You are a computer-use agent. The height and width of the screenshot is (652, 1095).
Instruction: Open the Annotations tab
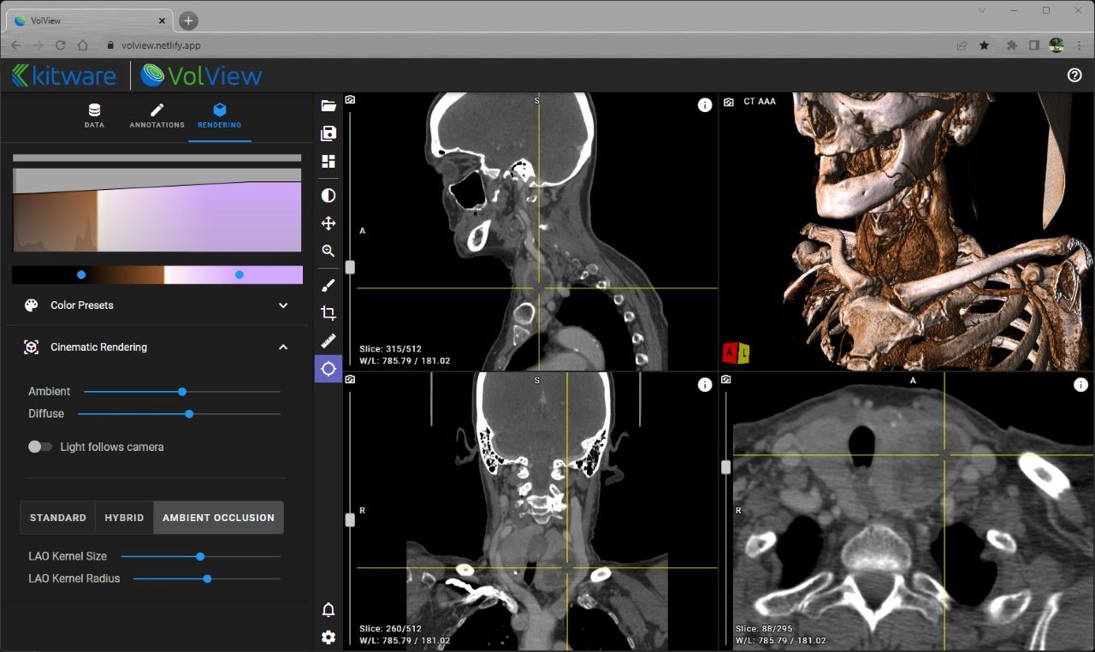[x=157, y=116]
